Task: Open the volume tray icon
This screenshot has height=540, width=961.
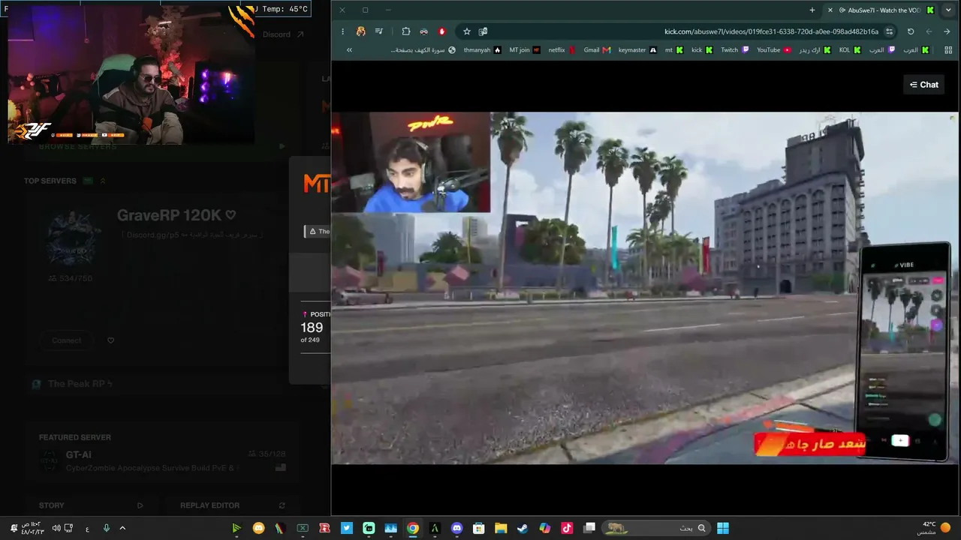Action: coord(56,528)
